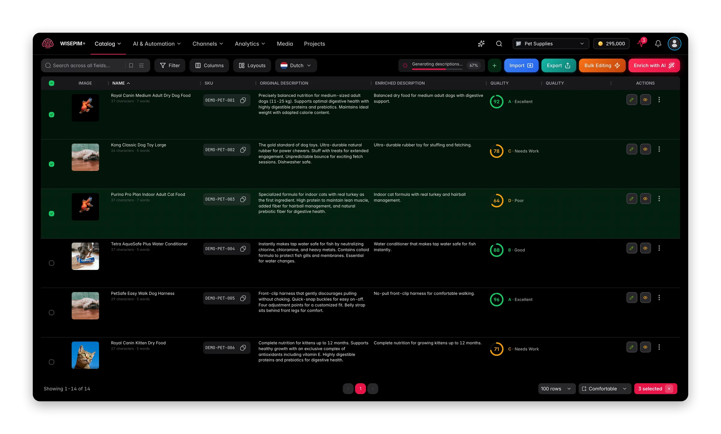This screenshot has width=721, height=434.
Task: Open the Layouts button
Action: tap(252, 65)
